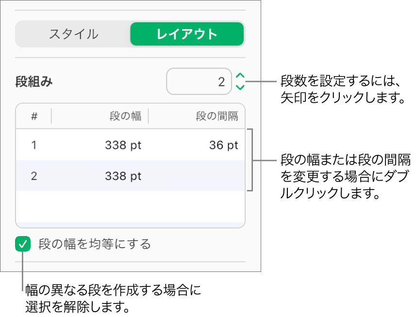Switch to the スタイル tab
This screenshot has height=317, width=416.
pyautogui.click(x=73, y=34)
